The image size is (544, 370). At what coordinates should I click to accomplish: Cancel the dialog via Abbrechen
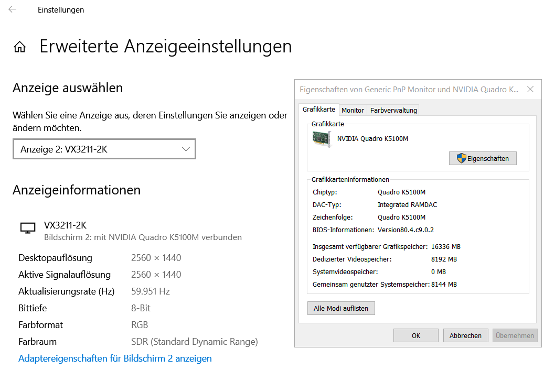(x=465, y=335)
